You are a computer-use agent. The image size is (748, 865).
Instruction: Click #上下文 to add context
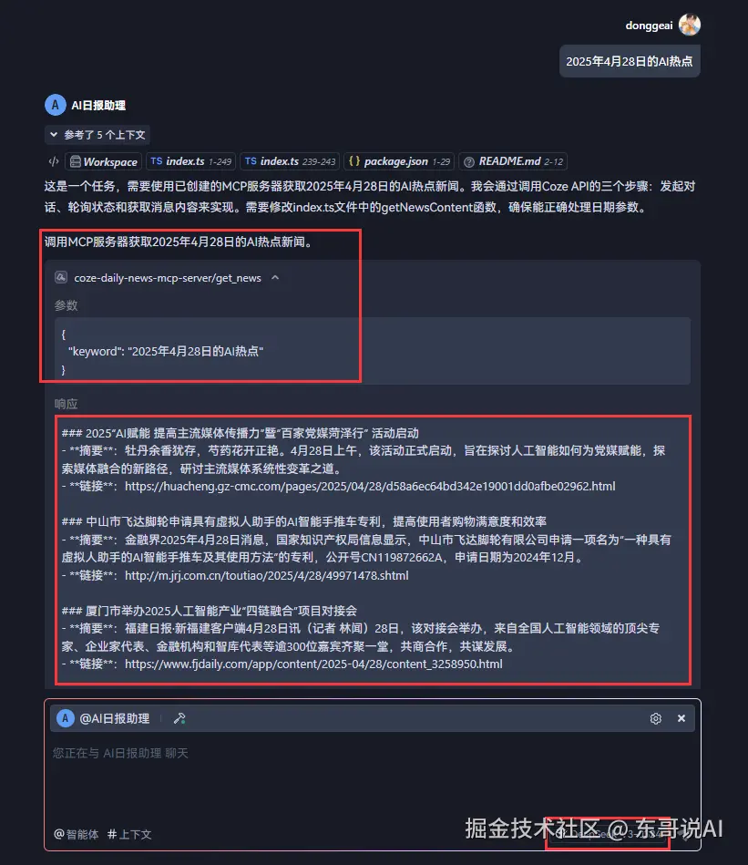pos(129,834)
